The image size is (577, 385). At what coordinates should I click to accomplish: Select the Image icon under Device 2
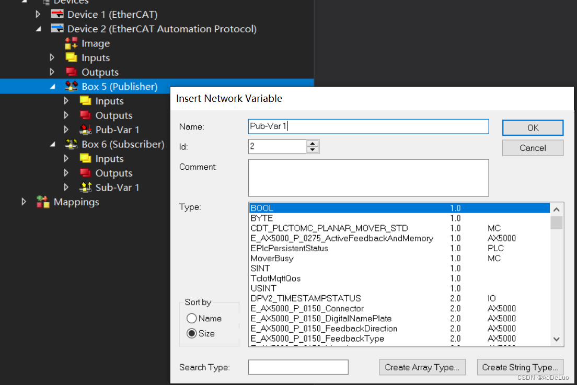coord(71,43)
